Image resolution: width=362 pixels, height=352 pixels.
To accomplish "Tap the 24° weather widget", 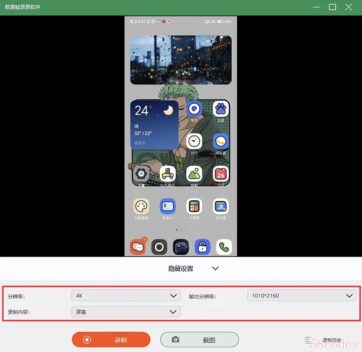I will pyautogui.click(x=155, y=125).
